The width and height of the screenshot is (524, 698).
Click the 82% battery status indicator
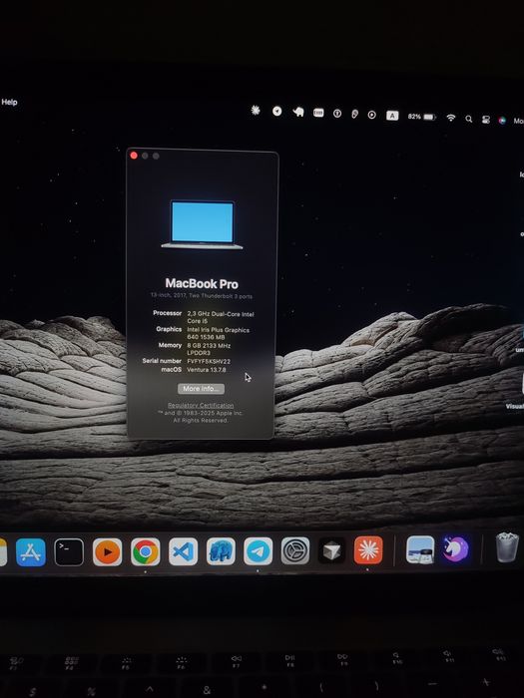tap(421, 117)
